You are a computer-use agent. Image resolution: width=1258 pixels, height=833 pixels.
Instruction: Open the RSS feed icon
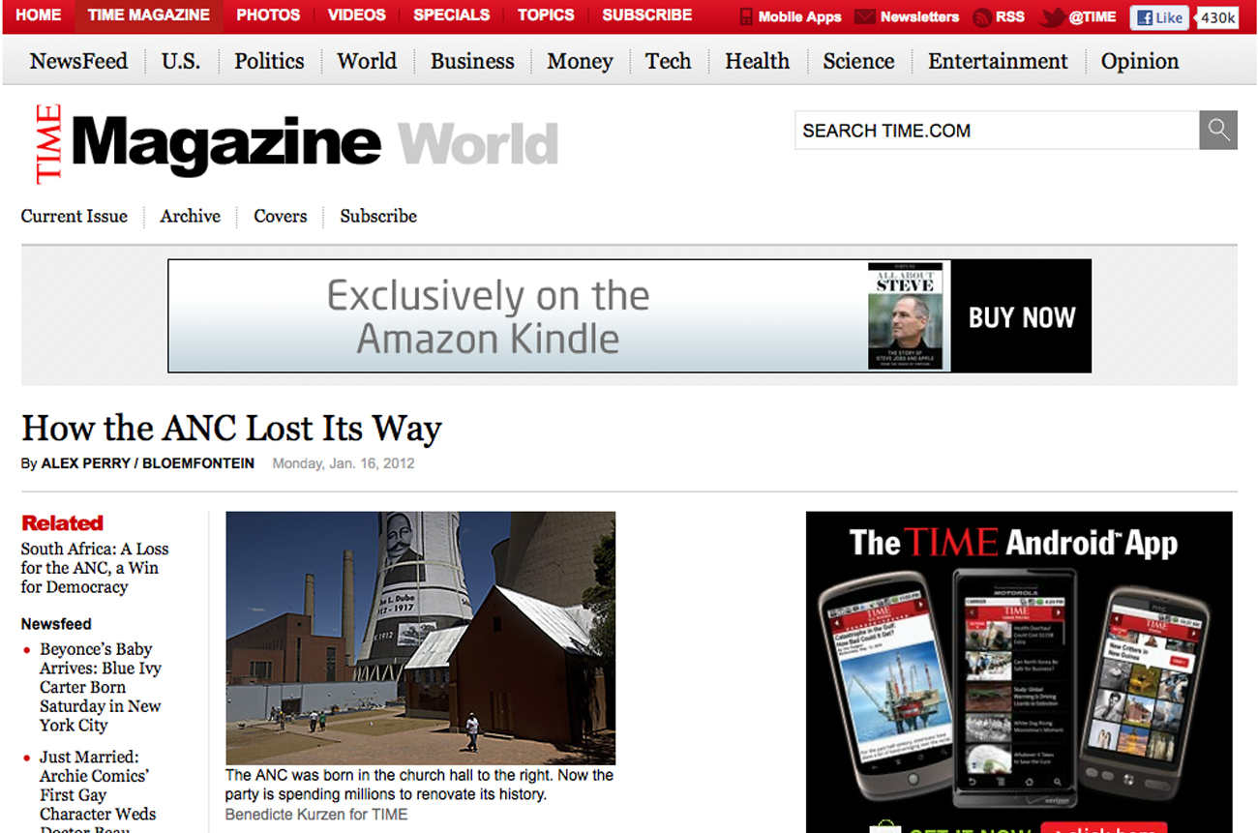click(981, 16)
